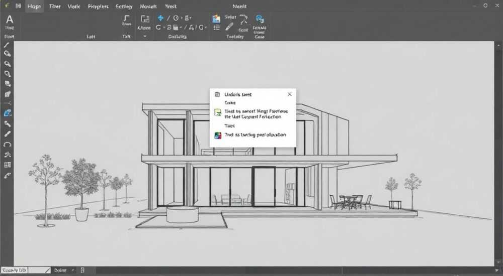Open the grid table tool in left toolbar
The height and width of the screenshot is (276, 503).
coord(7,165)
